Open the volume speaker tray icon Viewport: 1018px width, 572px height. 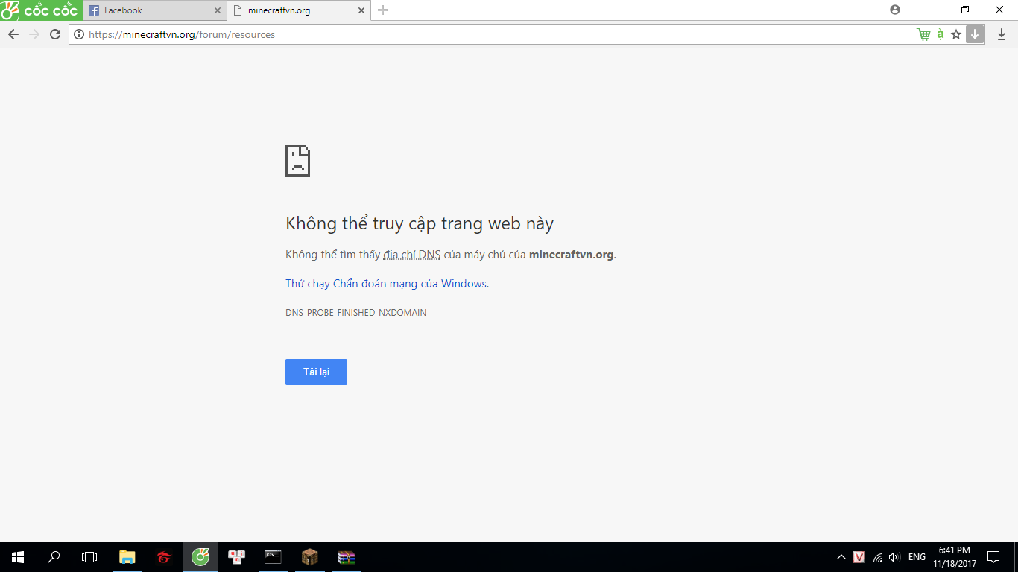pyautogui.click(x=895, y=557)
